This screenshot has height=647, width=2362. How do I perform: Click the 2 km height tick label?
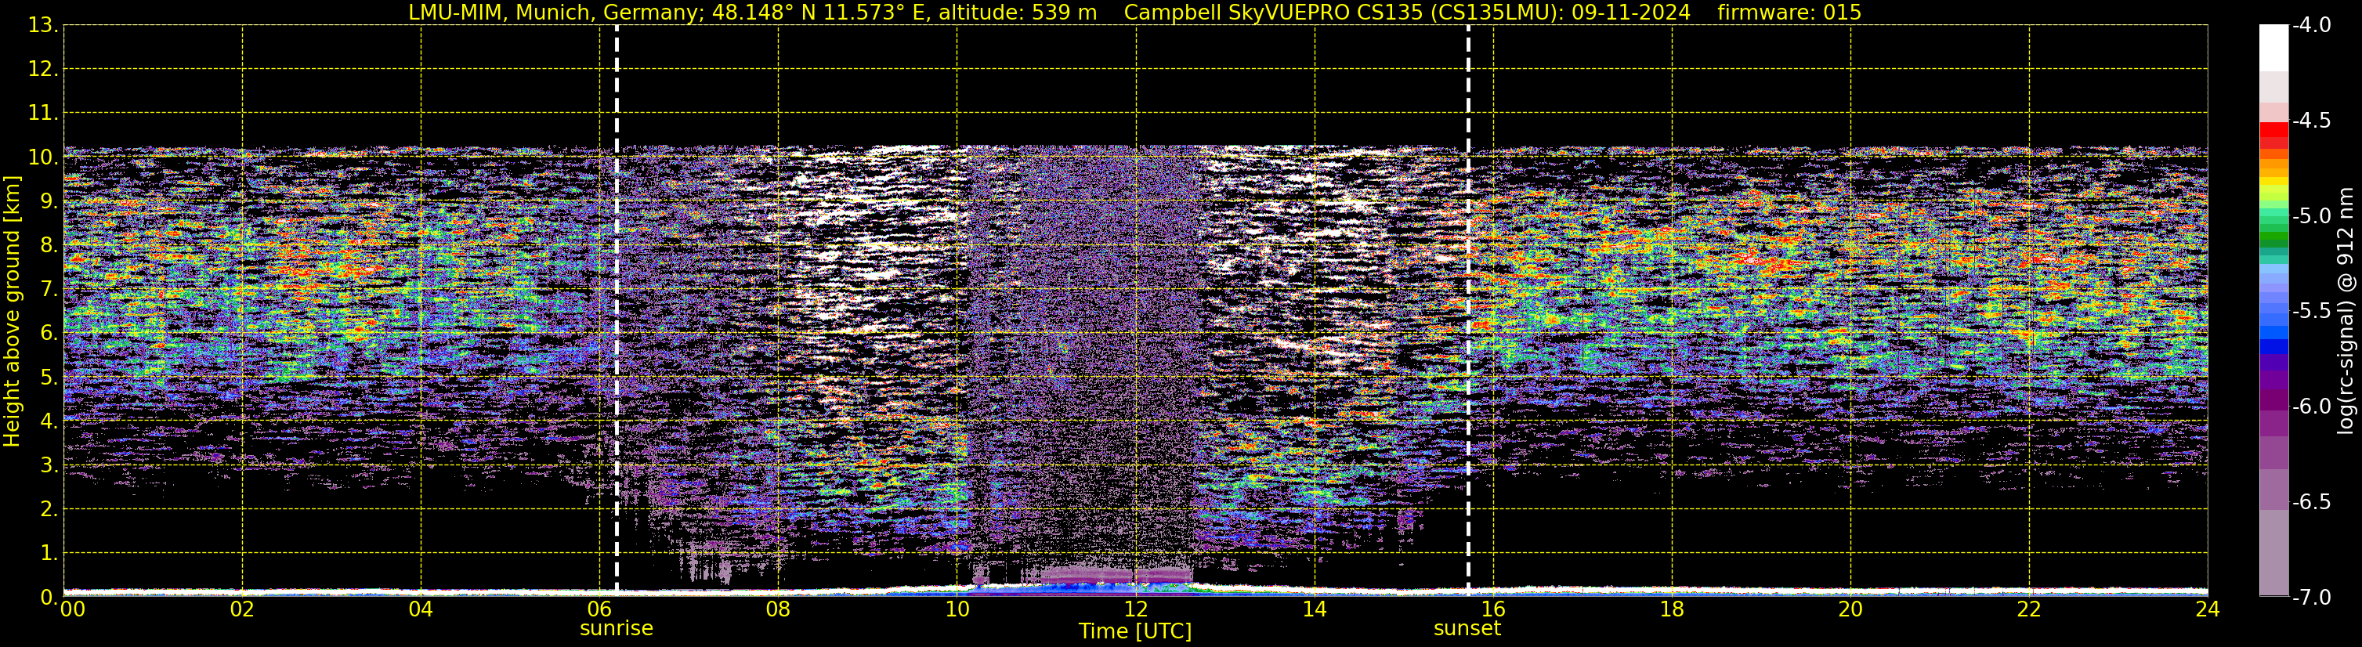tap(49, 510)
